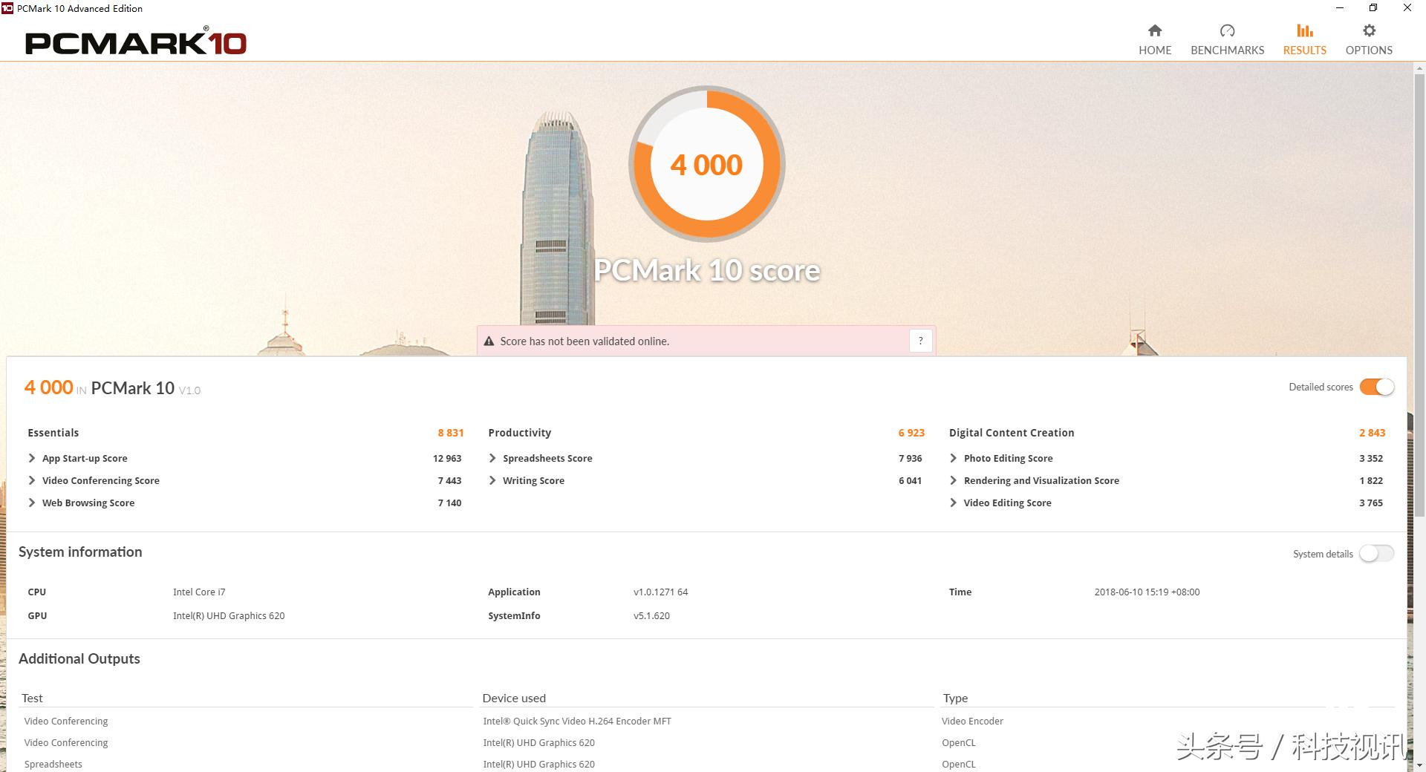Viewport: 1426px width, 772px height.
Task: Expand the Photo Editing Score row
Action: click(954, 458)
